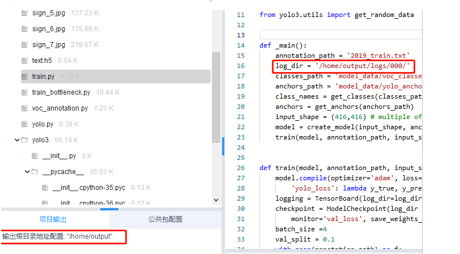Select train.py in the file list
This screenshot has width=460, height=254.
43,77
